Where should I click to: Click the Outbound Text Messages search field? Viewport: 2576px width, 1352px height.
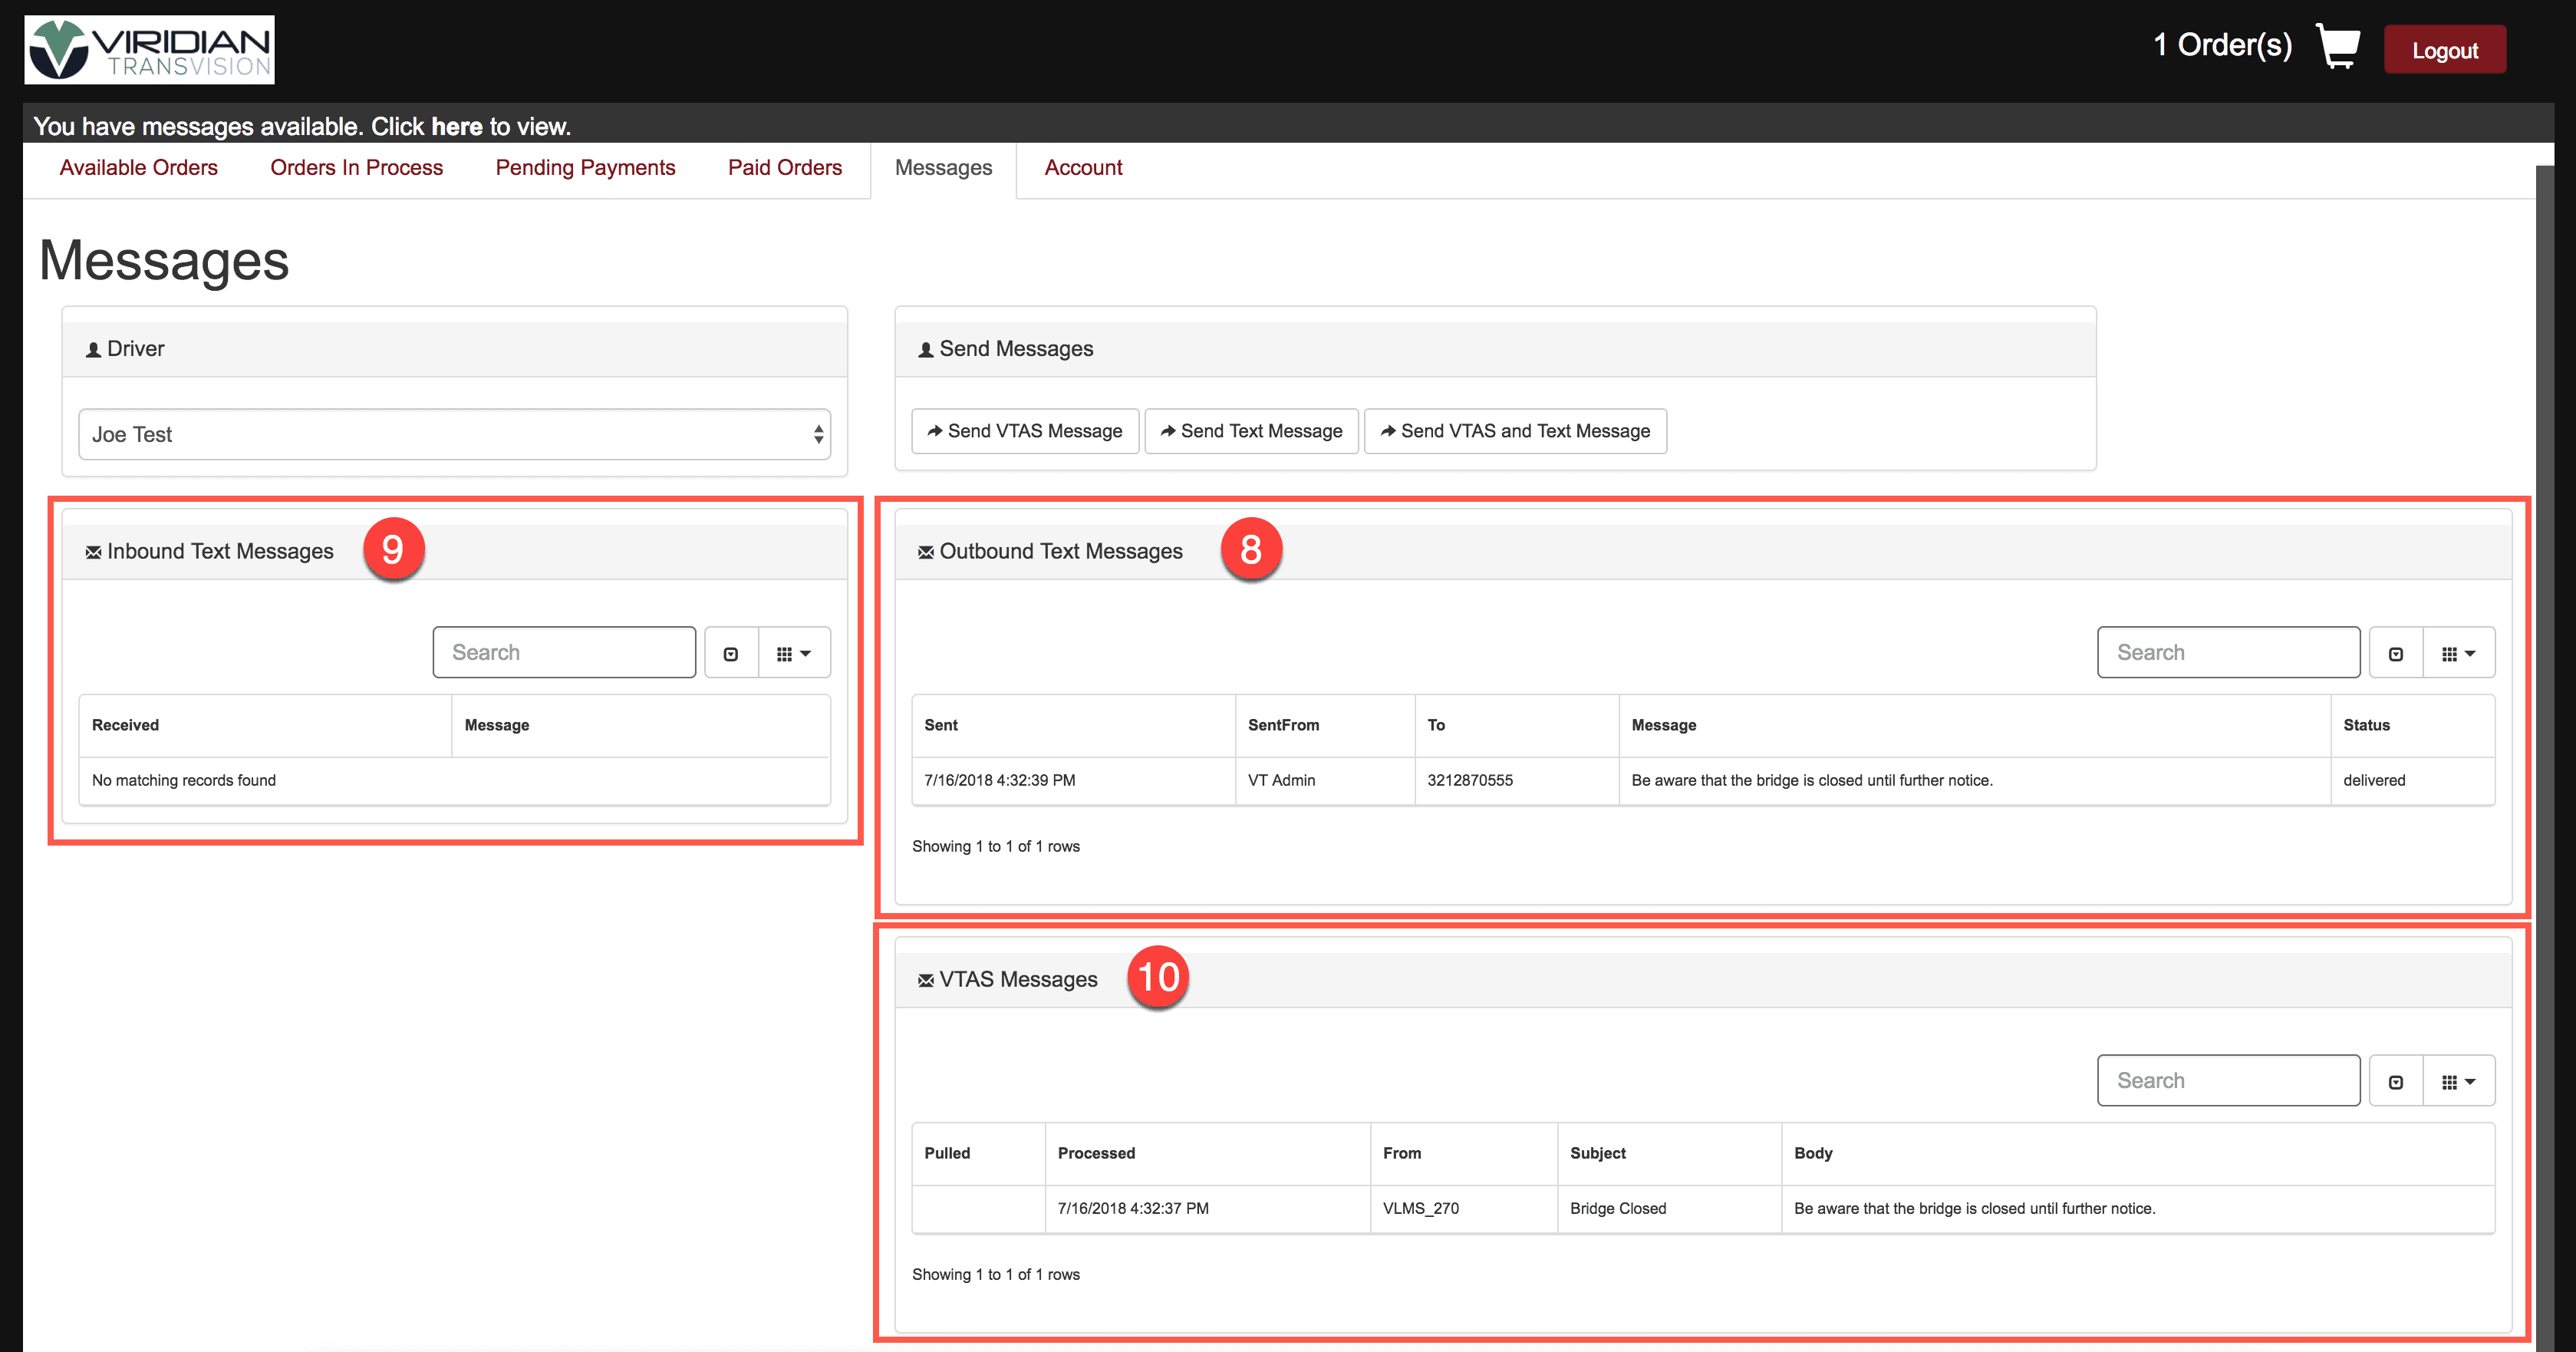click(x=2228, y=653)
